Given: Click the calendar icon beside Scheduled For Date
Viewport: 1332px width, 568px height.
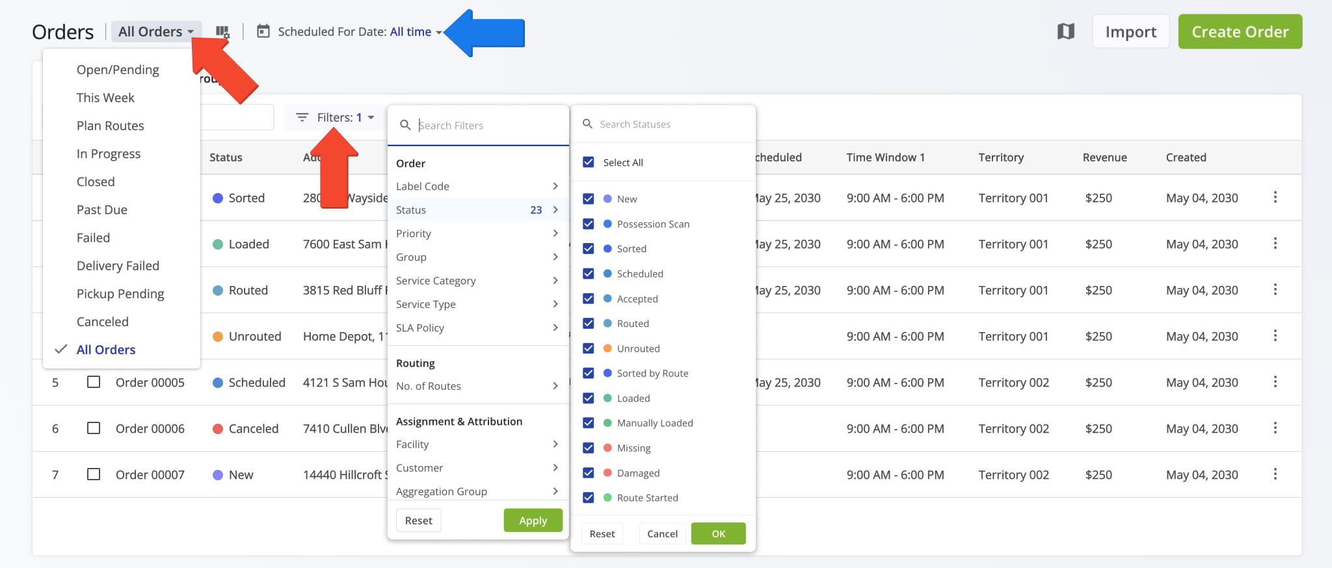Looking at the screenshot, I should point(263,31).
